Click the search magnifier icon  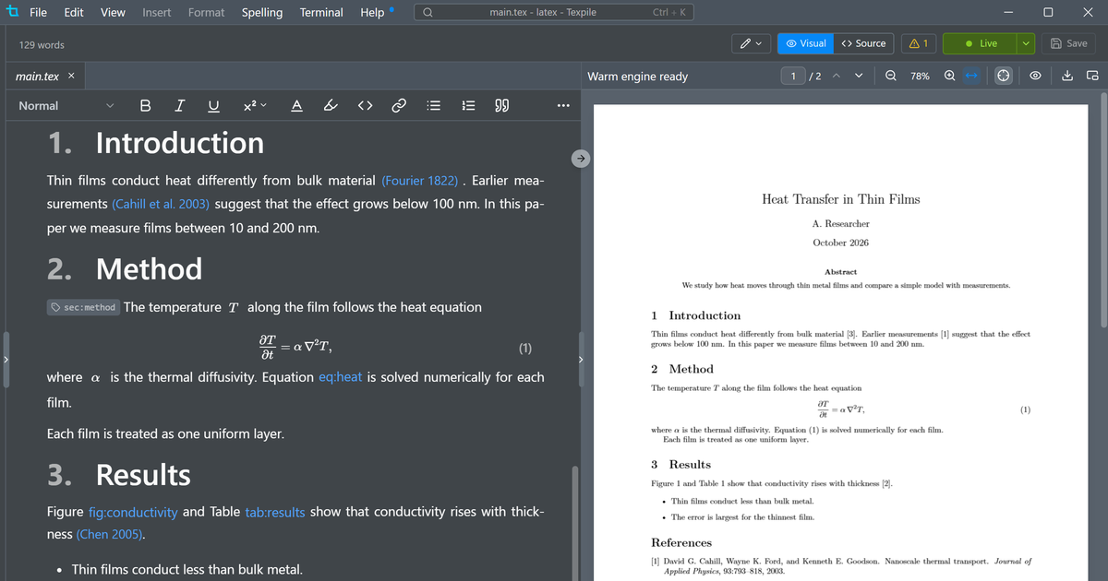(428, 12)
